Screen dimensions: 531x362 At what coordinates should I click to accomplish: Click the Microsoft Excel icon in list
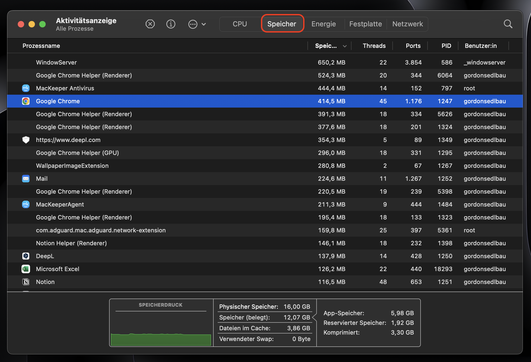click(26, 269)
